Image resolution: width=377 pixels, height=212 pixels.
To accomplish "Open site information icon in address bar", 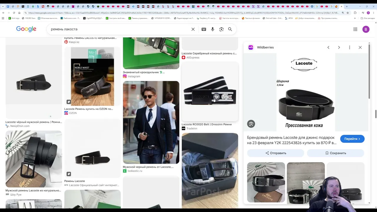I will (x=26, y=13).
